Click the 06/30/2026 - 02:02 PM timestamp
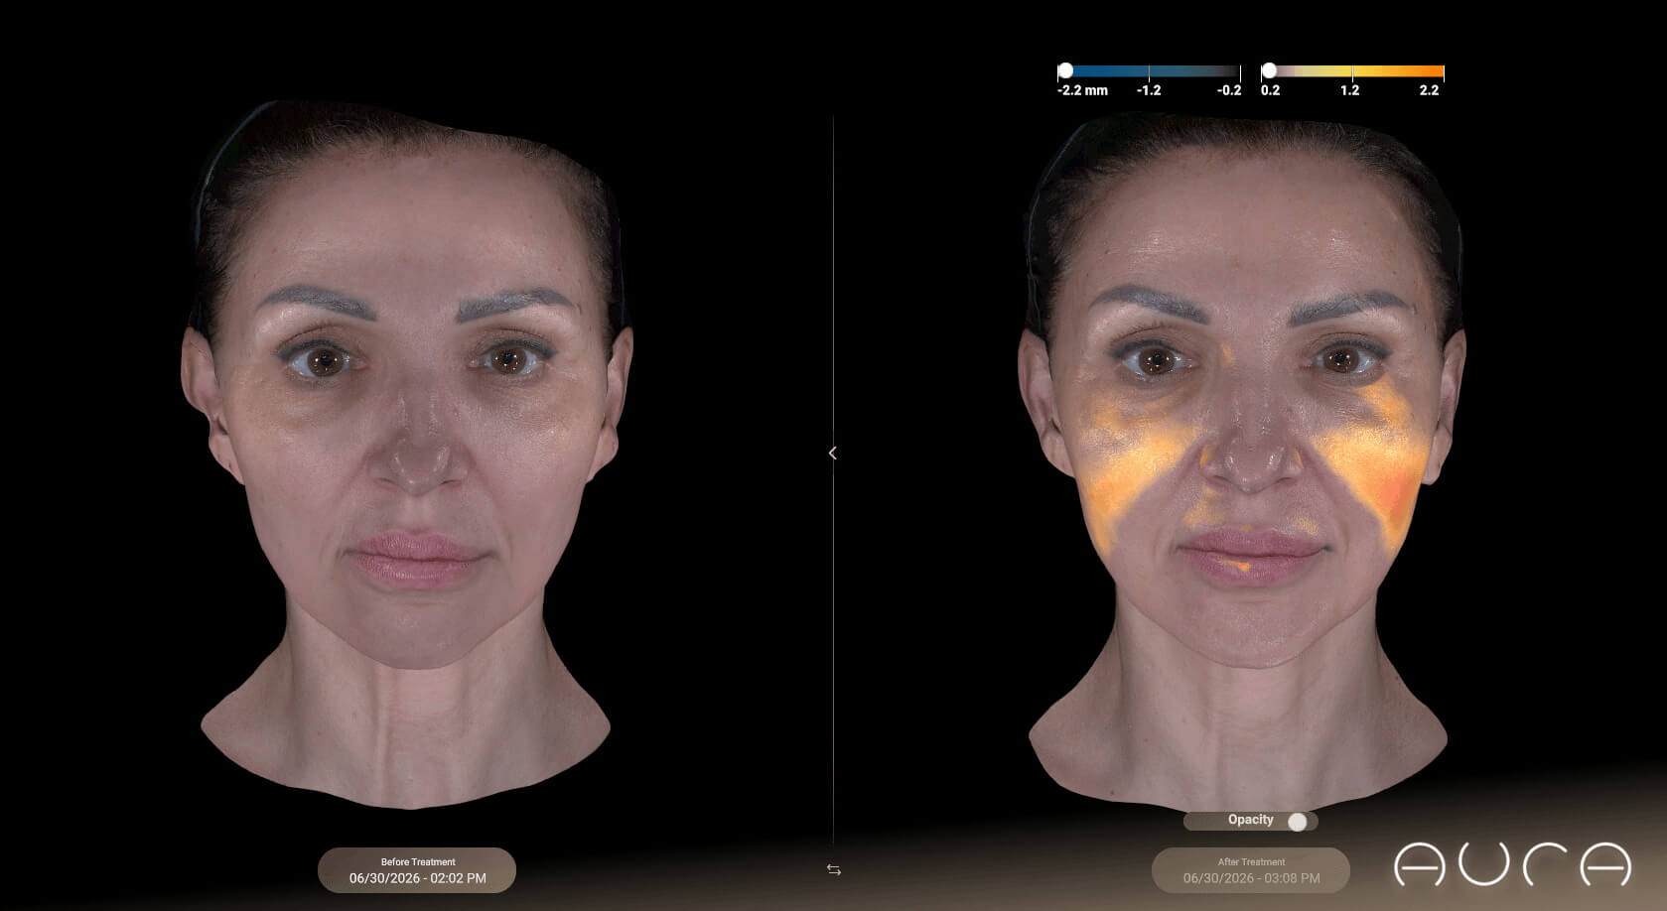 coord(418,878)
